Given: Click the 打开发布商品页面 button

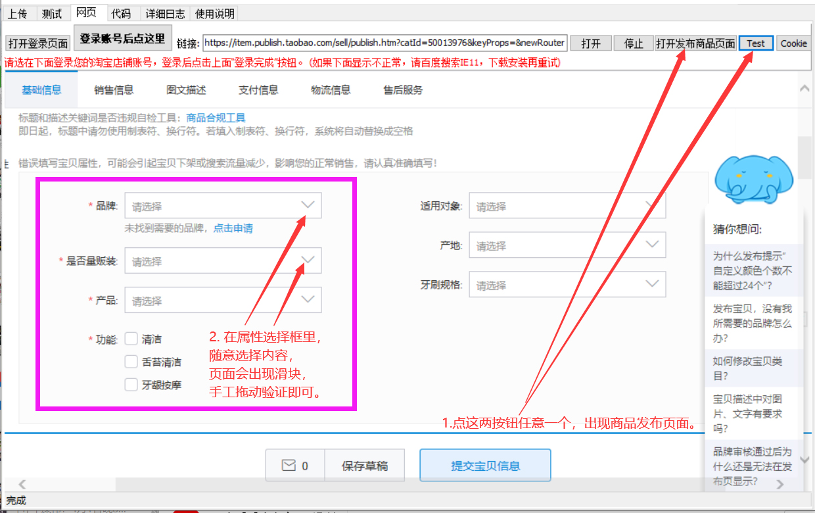Looking at the screenshot, I should [696, 43].
